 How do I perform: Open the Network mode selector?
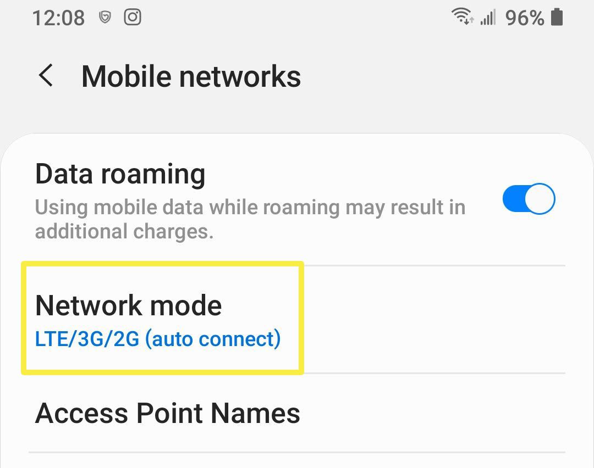point(297,319)
